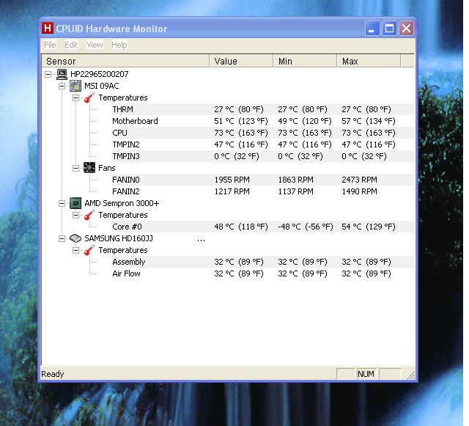The height and width of the screenshot is (426, 469).
Task: Click the Value column header
Action: click(x=241, y=62)
